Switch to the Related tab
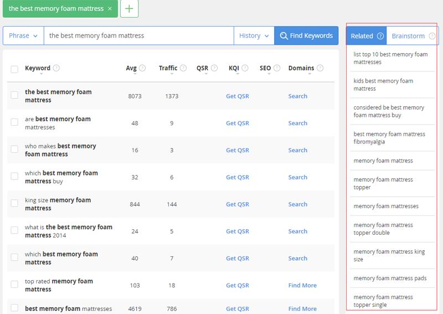The image size is (443, 314). coord(367,36)
